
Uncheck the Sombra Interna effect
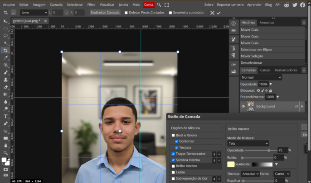click(x=173, y=160)
